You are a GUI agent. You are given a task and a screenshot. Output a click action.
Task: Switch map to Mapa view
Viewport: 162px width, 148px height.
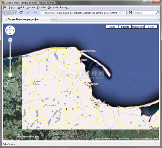[112, 27]
